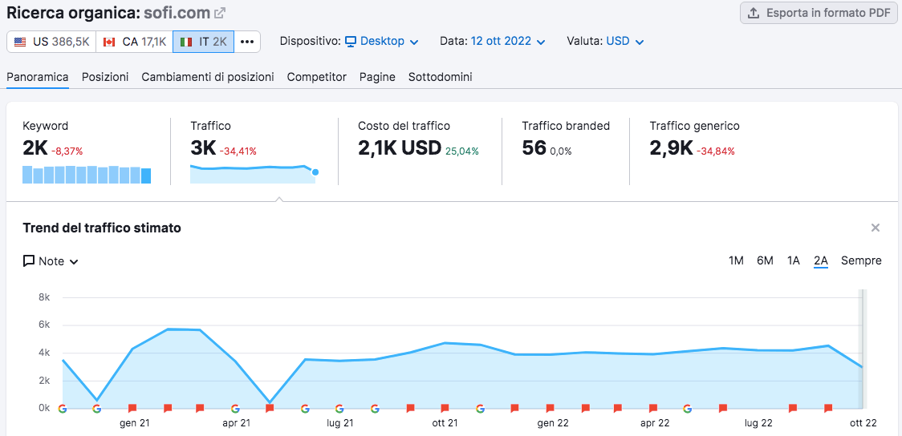Click the Traffico sparkline endpoint dot
The image size is (902, 436).
coord(315,172)
